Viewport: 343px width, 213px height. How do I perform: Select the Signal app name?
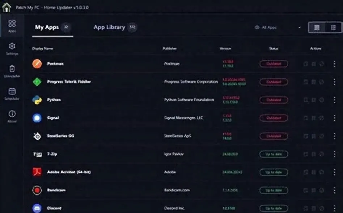pyautogui.click(x=53, y=118)
